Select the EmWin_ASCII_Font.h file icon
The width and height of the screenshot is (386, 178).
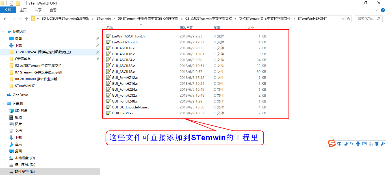point(108,36)
